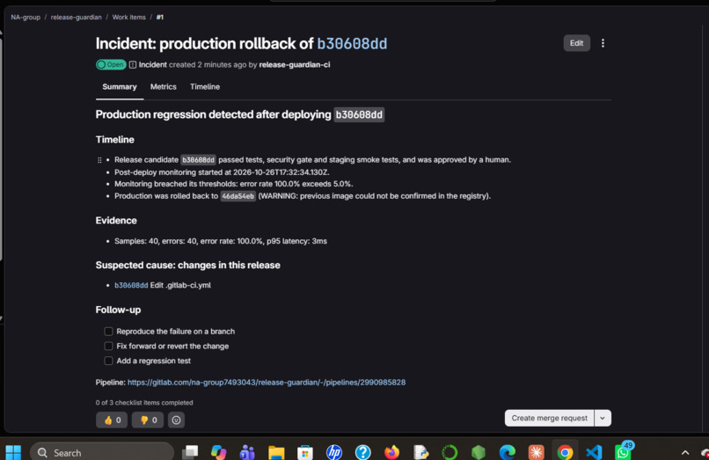The height and width of the screenshot is (460, 709).
Task: Open the Windows Start menu
Action: [13, 452]
